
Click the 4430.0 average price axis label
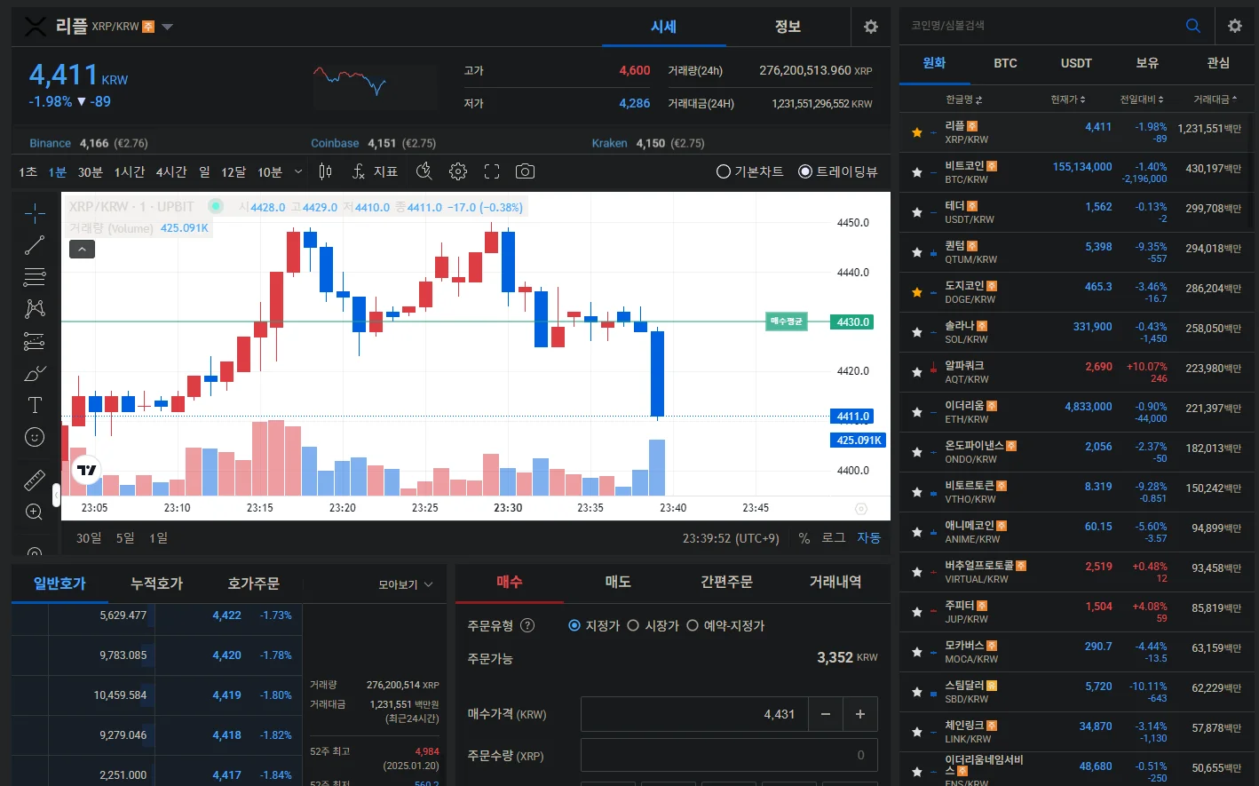point(853,322)
